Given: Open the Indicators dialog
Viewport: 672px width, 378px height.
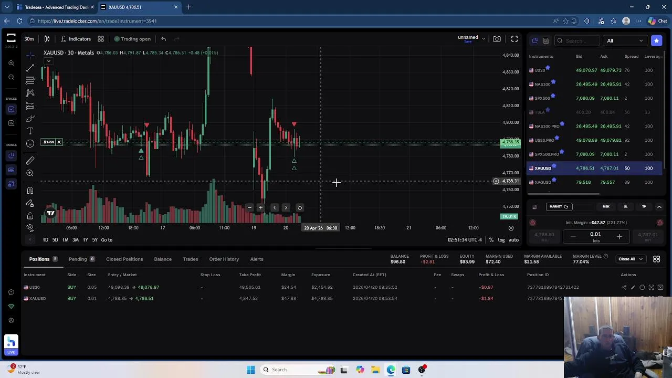Looking at the screenshot, I should click(75, 39).
